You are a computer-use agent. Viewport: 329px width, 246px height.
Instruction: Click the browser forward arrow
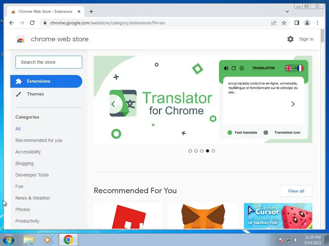pos(22,23)
